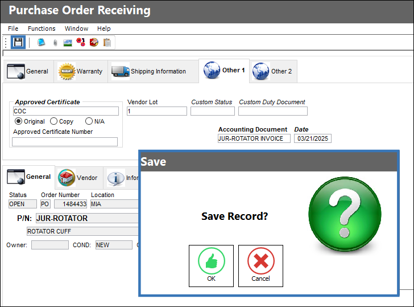Open the picture image toolbar icon
Viewport: 414px width, 307px height.
68,43
